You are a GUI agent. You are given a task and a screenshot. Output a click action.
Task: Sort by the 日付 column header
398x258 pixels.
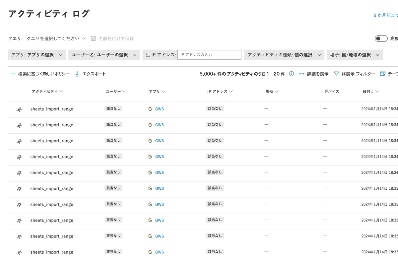pyautogui.click(x=371, y=92)
